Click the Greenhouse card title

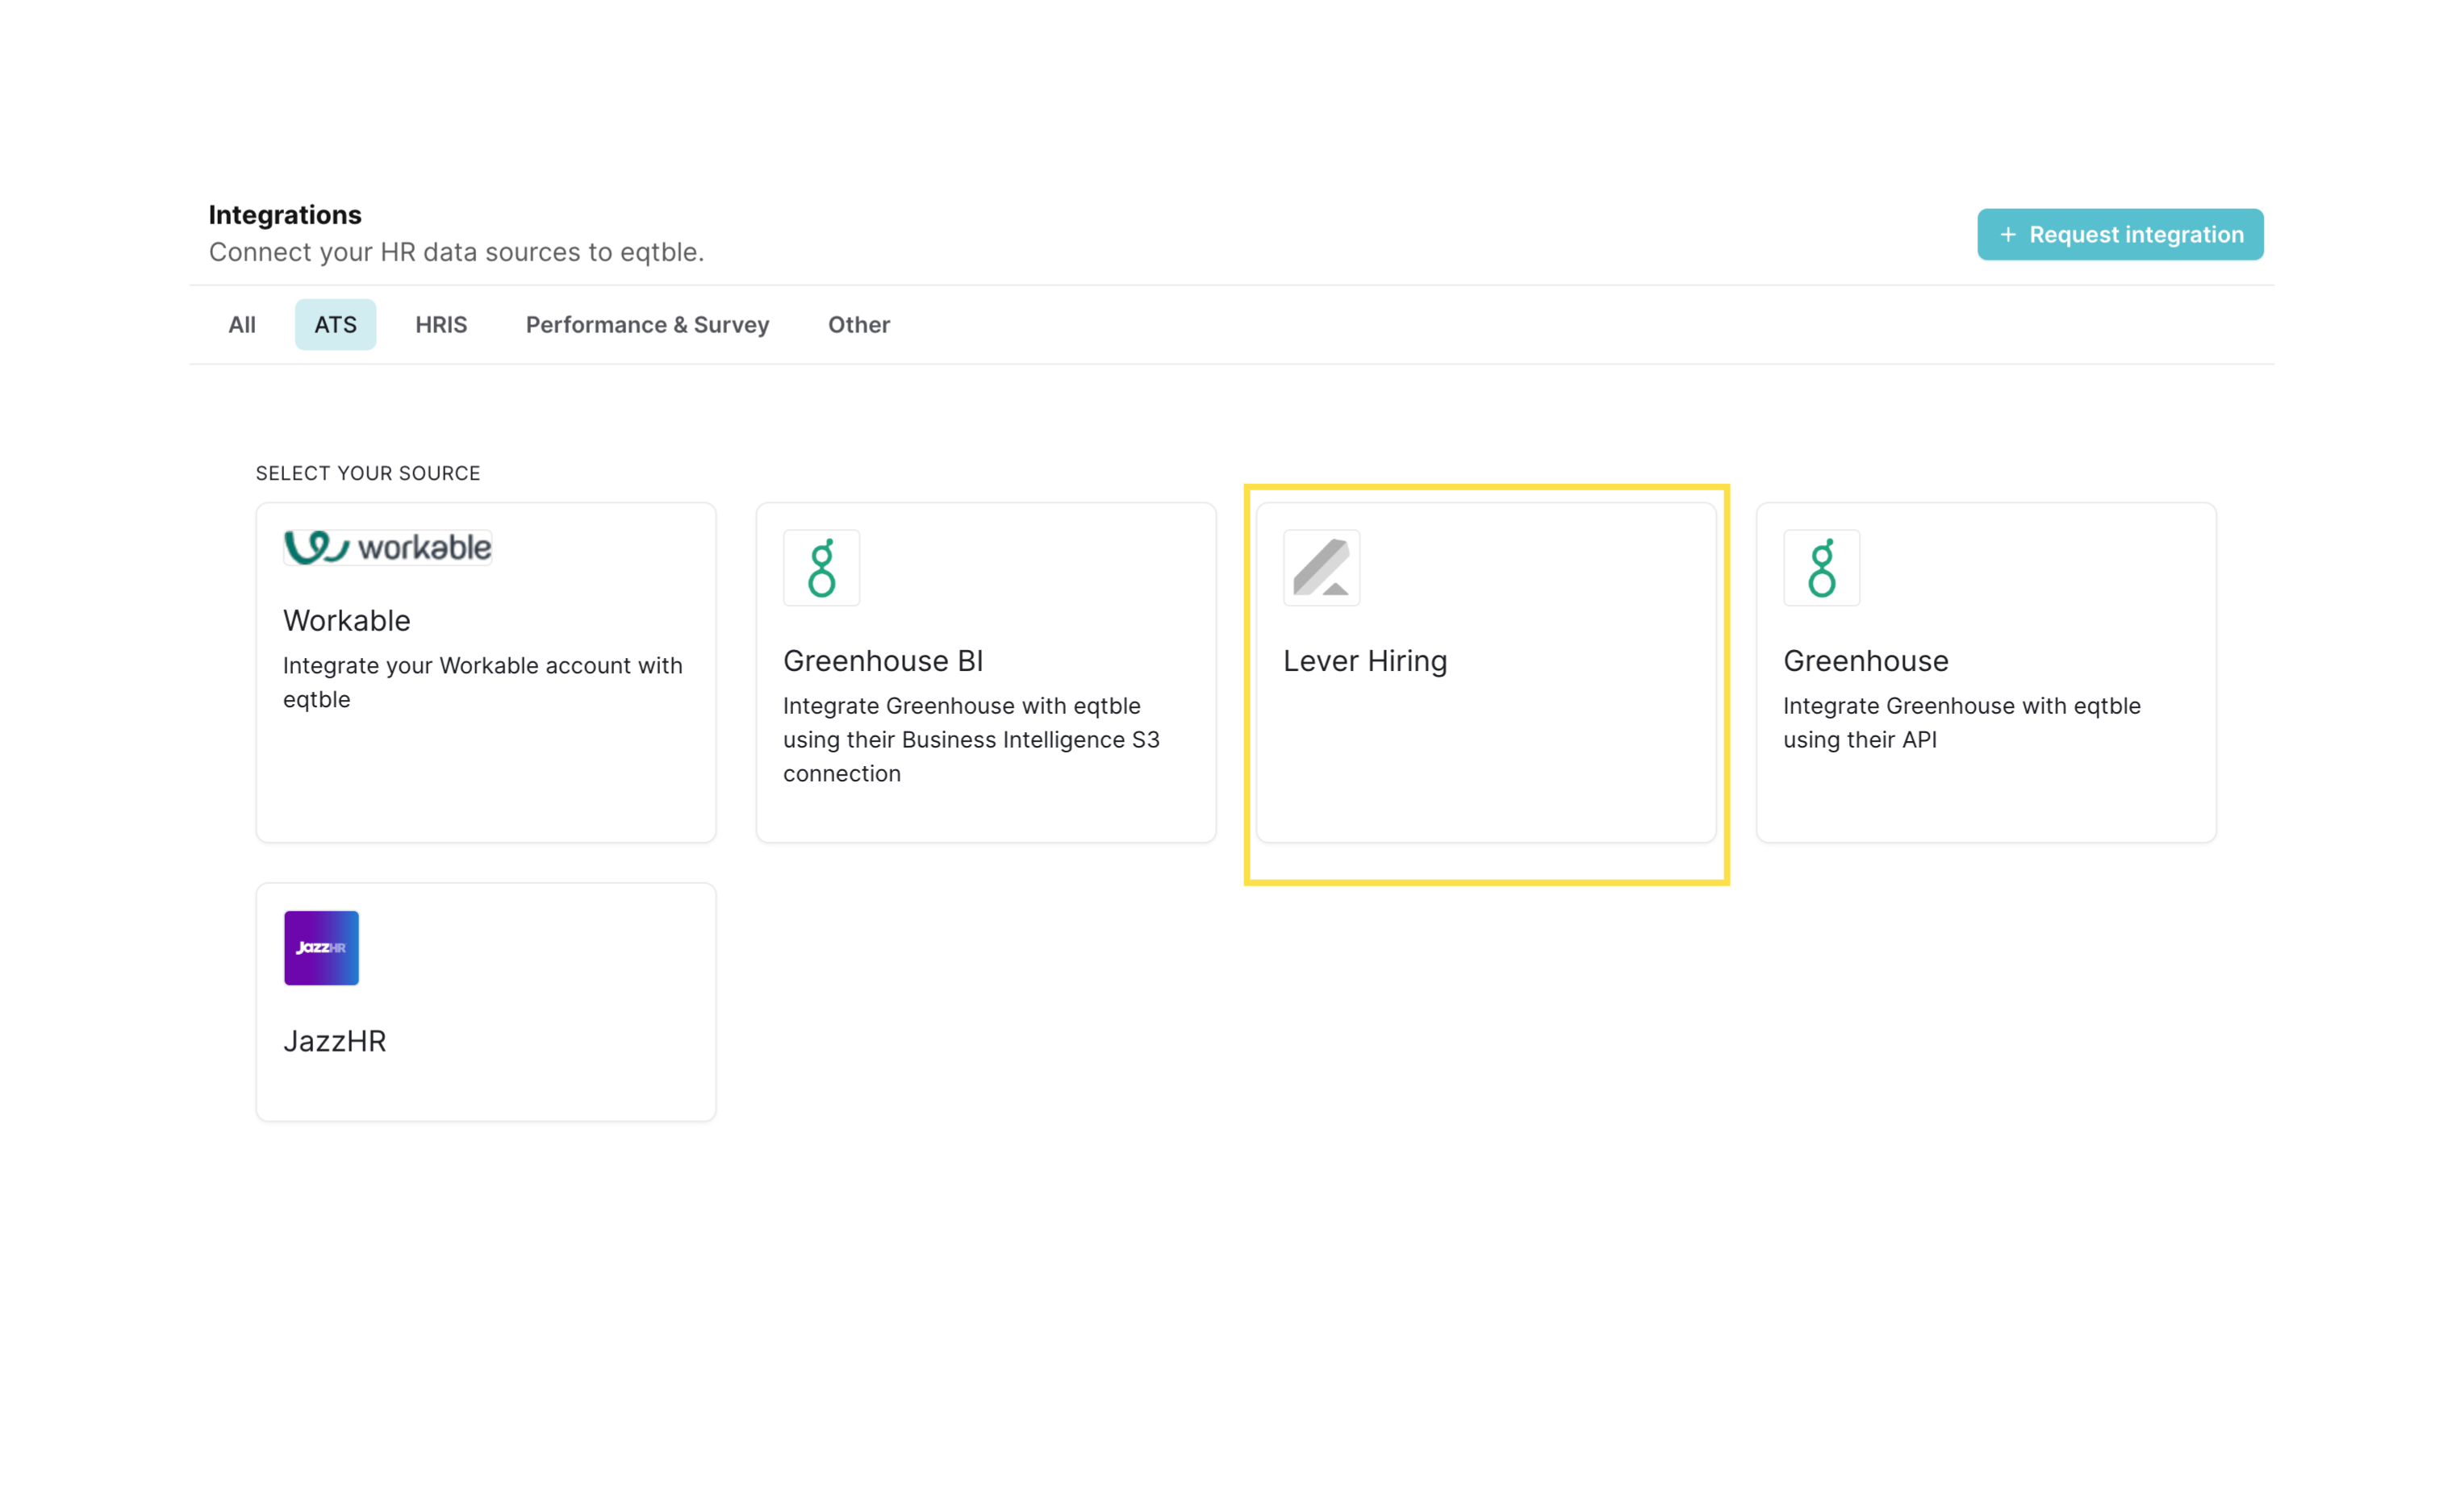pos(1865,660)
